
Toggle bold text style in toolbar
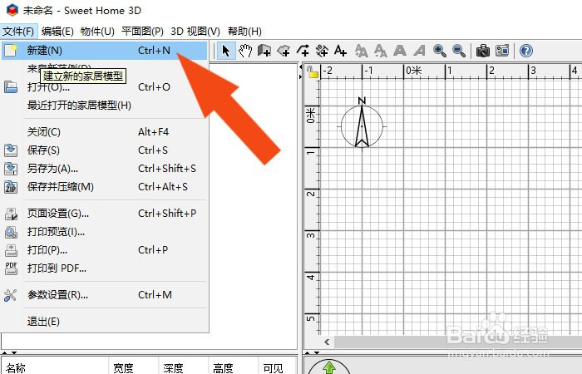(400, 51)
